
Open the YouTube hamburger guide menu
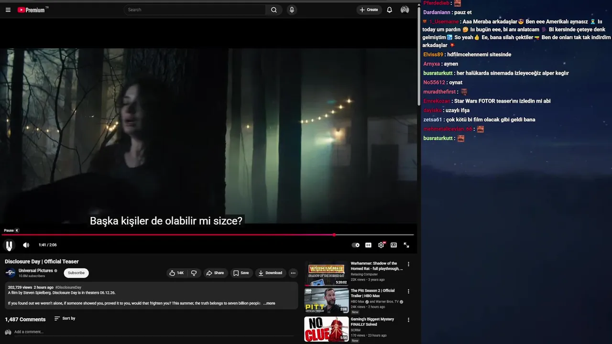point(8,10)
